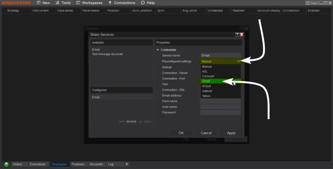
Task: Click the add link under Configured
Action: (x=122, y=121)
